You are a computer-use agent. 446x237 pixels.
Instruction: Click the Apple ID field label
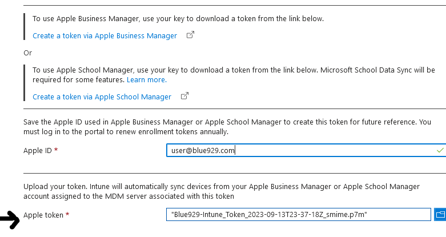tap(38, 150)
